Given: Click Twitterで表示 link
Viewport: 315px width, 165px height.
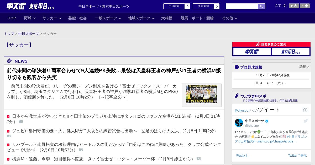Looking at the screenshot, I should tap(297, 156).
